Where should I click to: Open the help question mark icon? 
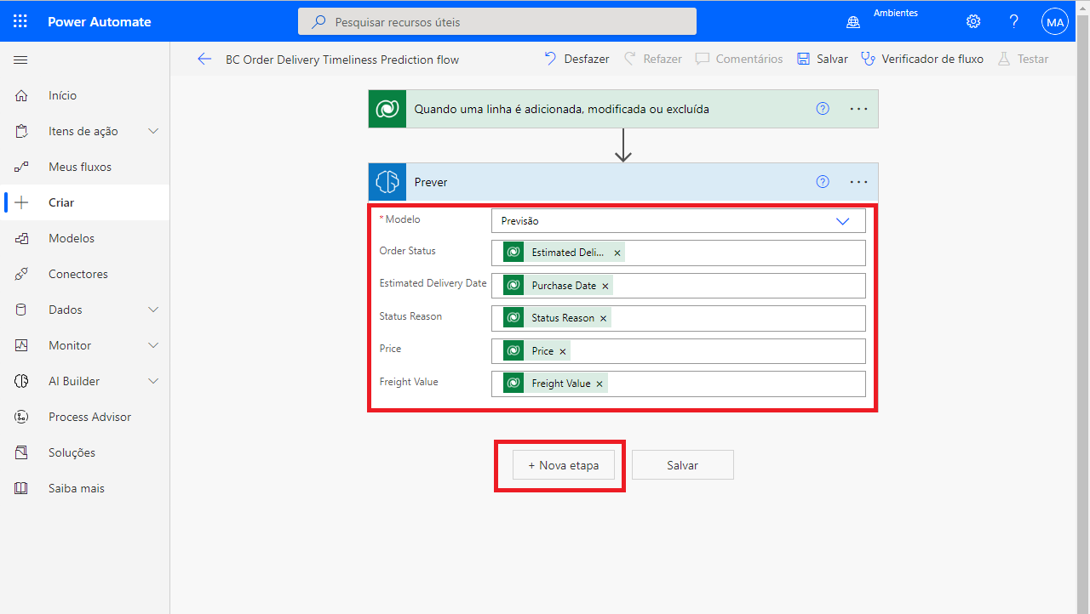tap(1014, 21)
